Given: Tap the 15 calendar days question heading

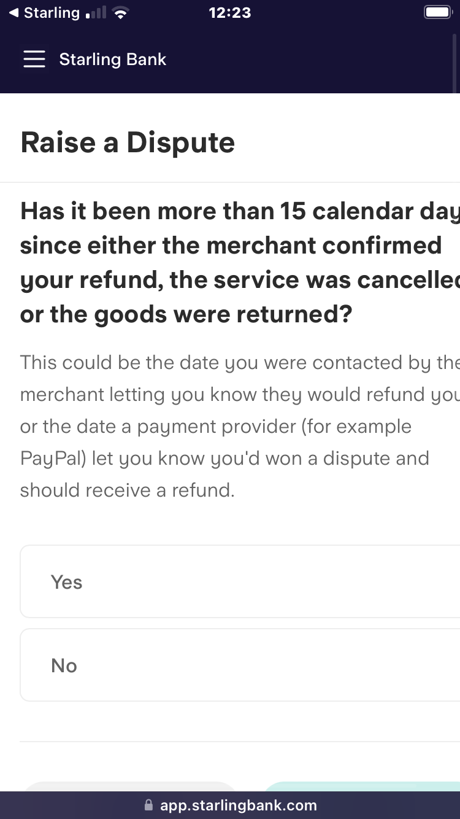Looking at the screenshot, I should 240,263.
